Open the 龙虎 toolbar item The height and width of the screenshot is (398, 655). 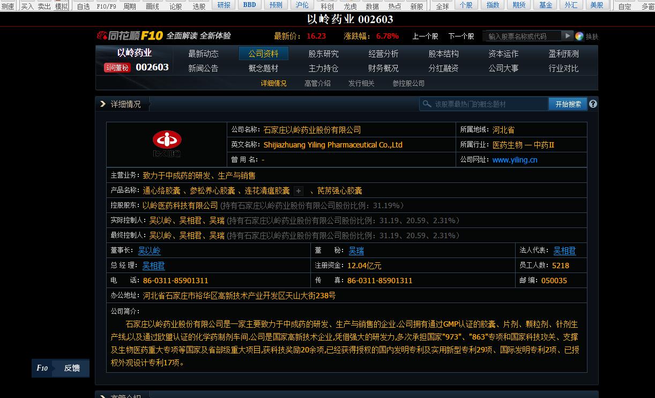click(x=349, y=6)
